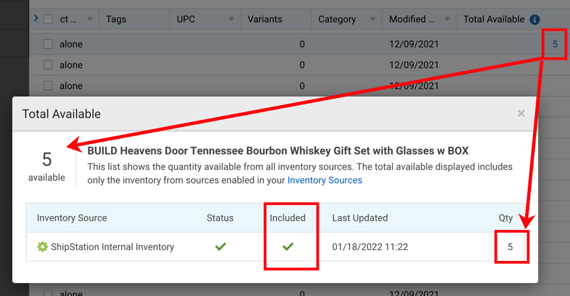
Task: Check the third alone row checkbox
Action: coord(48,86)
